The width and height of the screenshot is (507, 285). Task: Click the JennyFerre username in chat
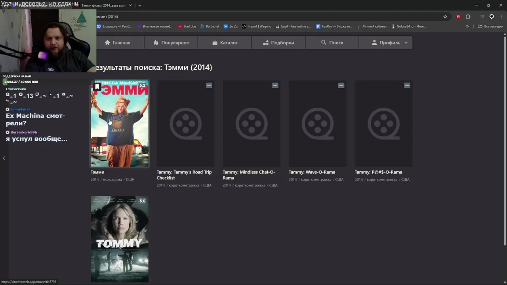(20, 109)
